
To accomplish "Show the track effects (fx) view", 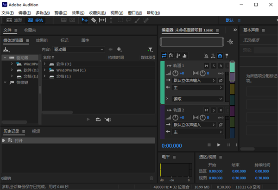I will pyautogui.click(x=171, y=56).
